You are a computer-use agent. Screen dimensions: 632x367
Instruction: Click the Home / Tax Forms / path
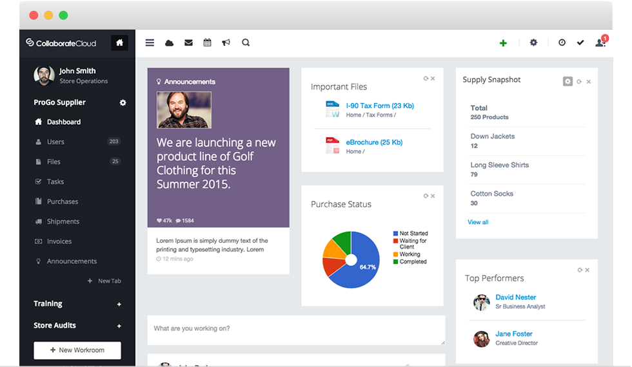(x=371, y=115)
